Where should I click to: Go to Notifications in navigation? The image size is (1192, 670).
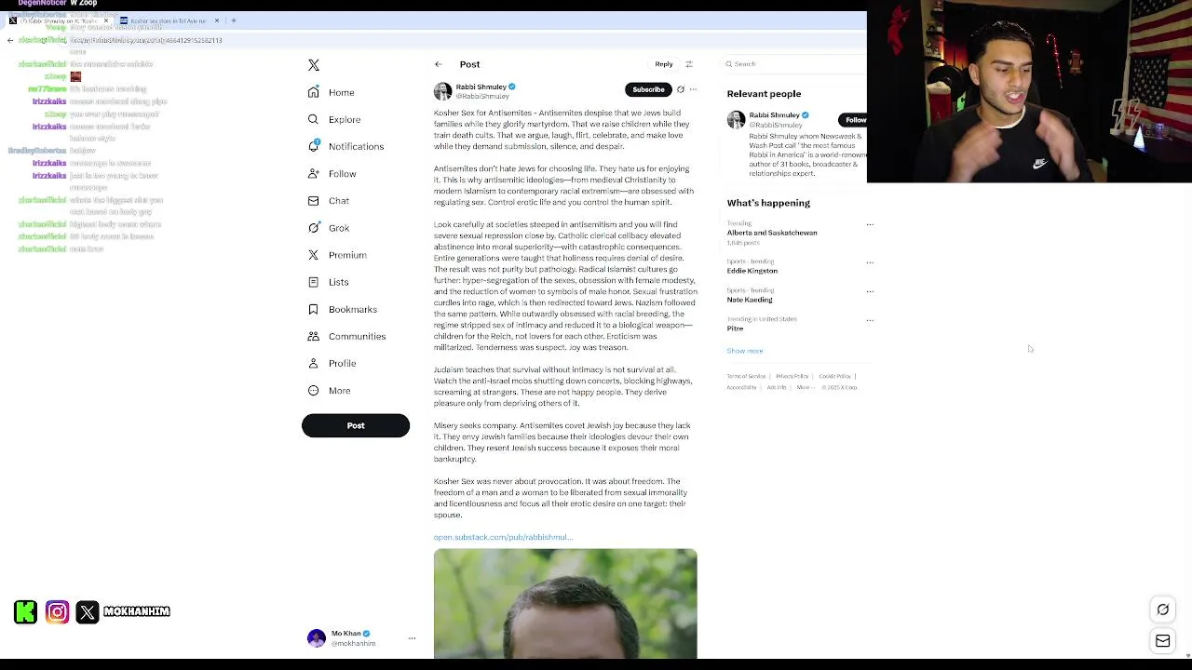(x=356, y=146)
